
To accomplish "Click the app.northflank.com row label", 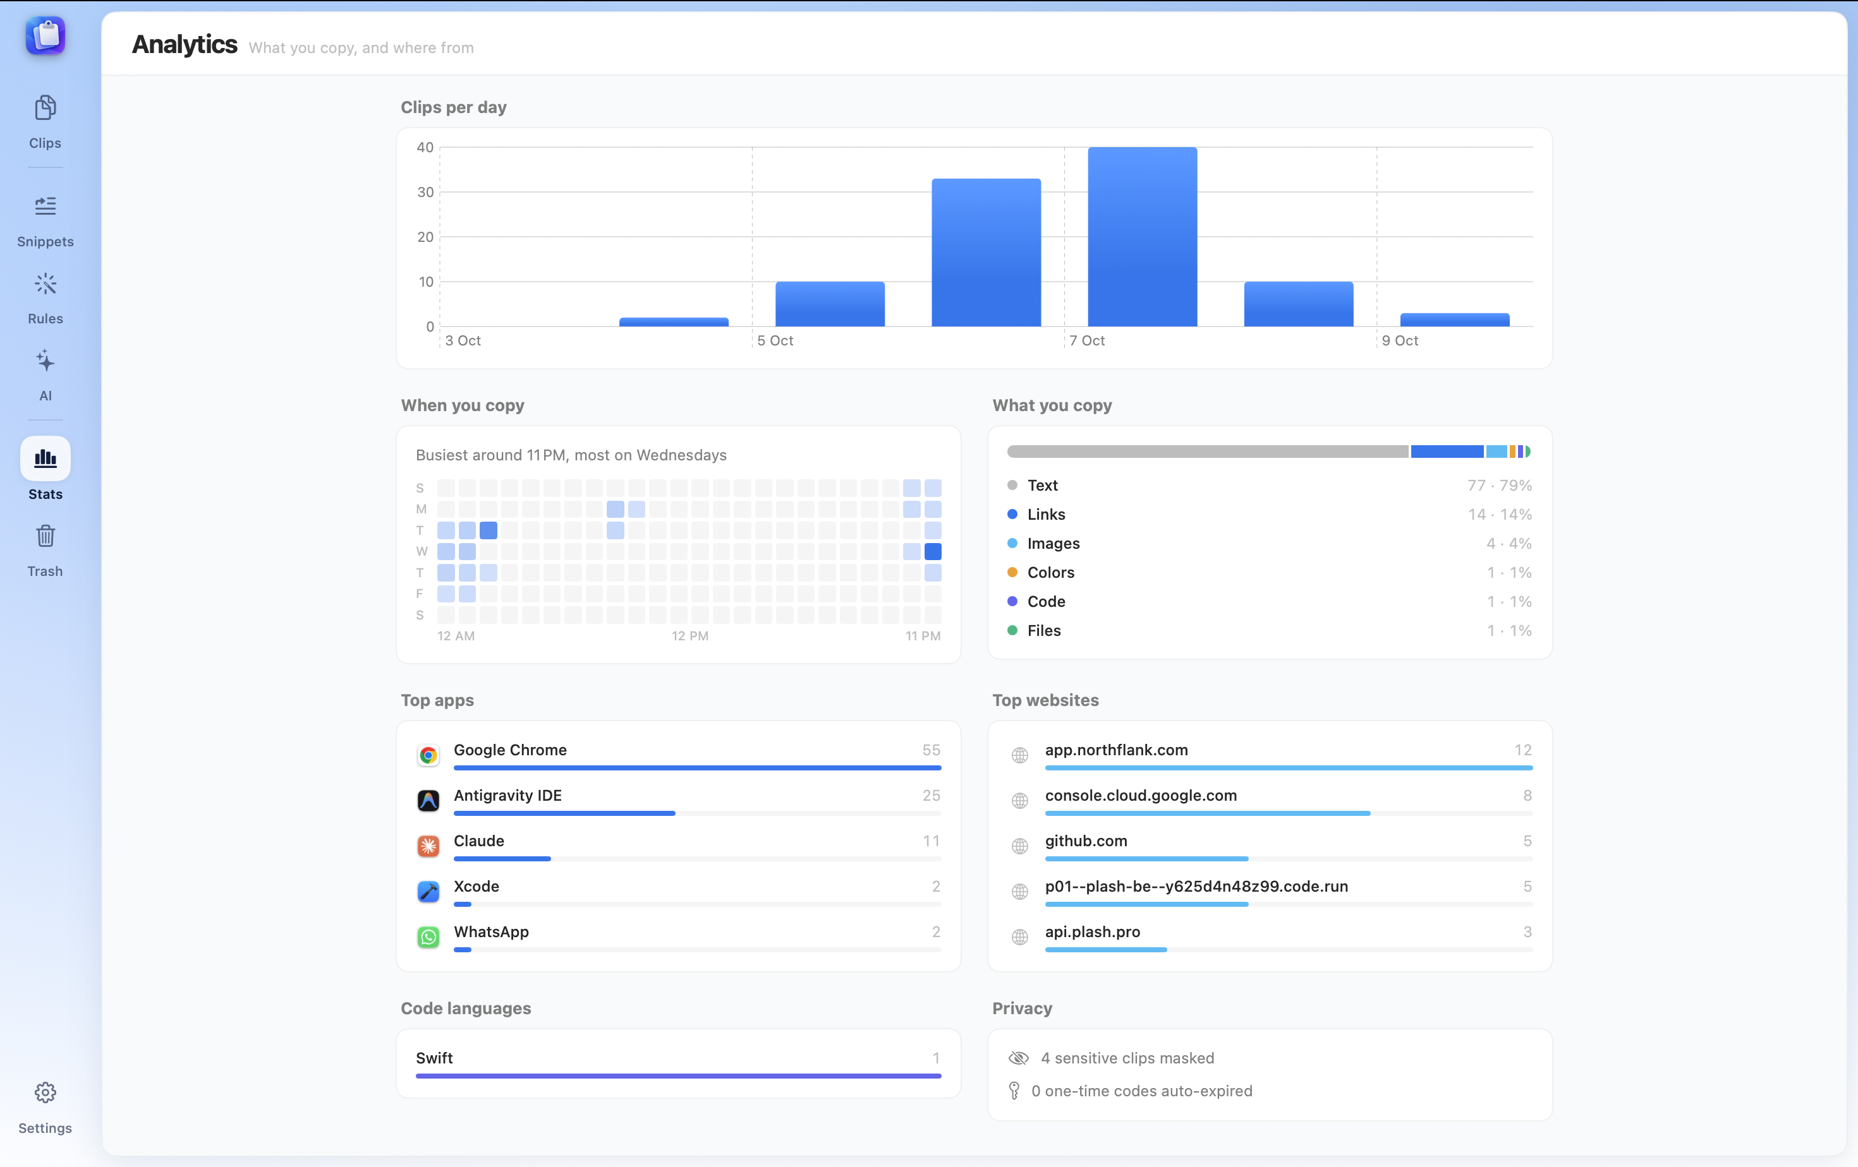I will pos(1117,750).
